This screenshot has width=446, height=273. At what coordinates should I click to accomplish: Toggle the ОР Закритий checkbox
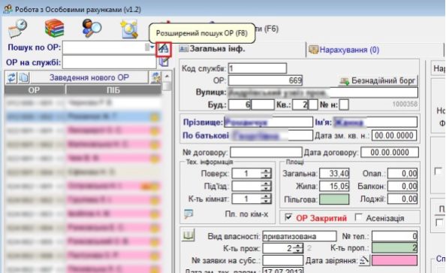click(288, 217)
